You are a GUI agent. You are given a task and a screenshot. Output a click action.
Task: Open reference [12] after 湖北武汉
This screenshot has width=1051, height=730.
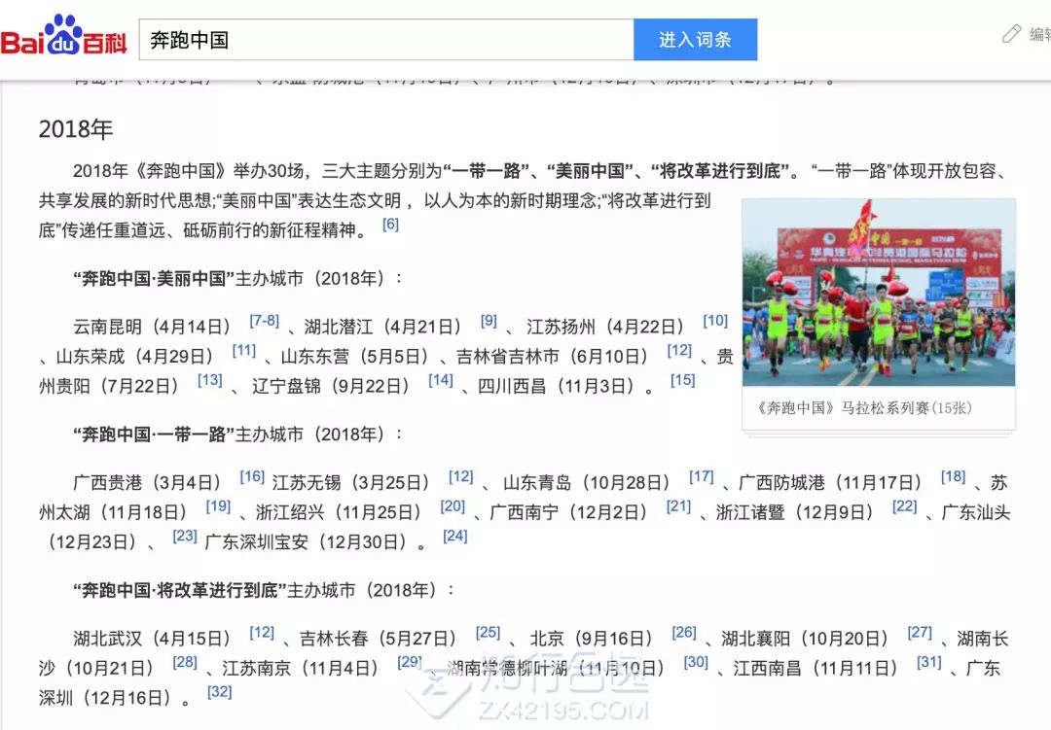pos(262,632)
